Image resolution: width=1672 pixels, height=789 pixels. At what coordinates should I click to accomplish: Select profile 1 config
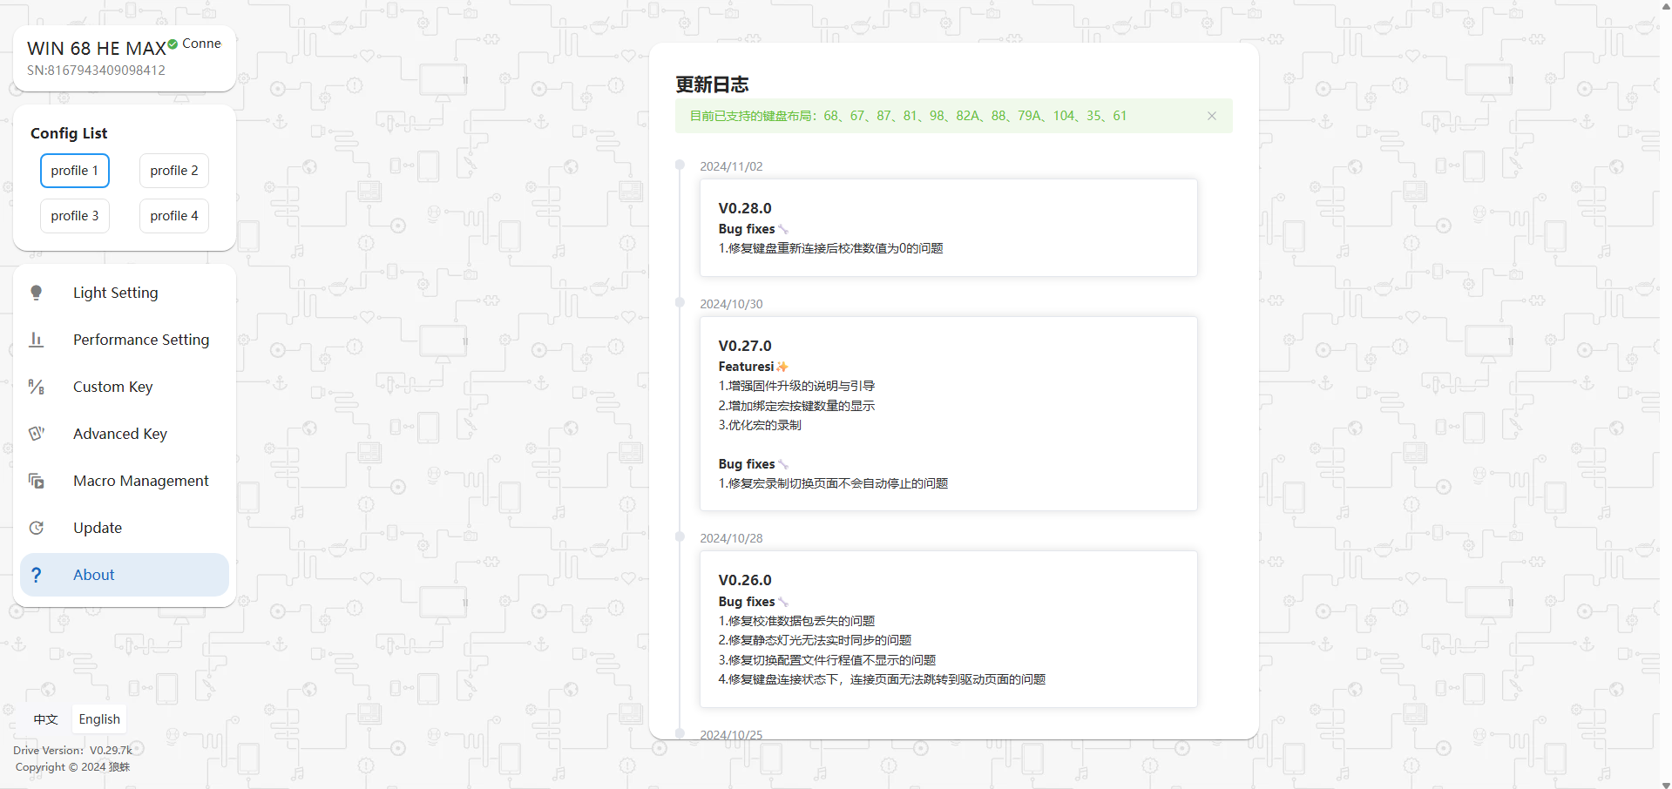pos(75,171)
